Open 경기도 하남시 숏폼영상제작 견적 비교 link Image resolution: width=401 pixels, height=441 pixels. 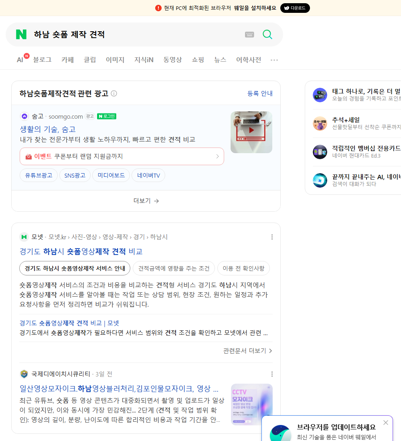(81, 251)
